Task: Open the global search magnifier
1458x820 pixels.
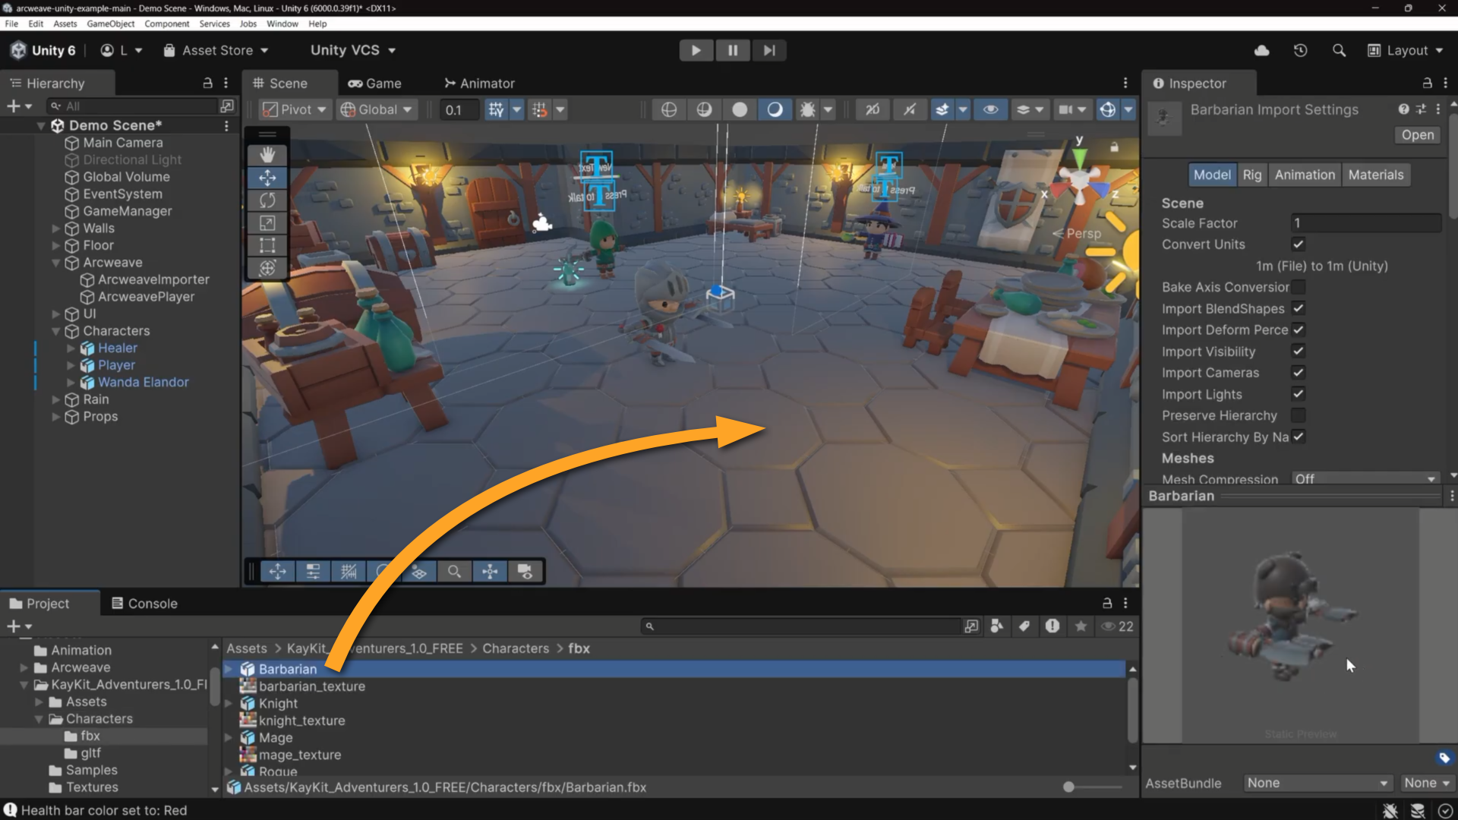Action: tap(1339, 50)
